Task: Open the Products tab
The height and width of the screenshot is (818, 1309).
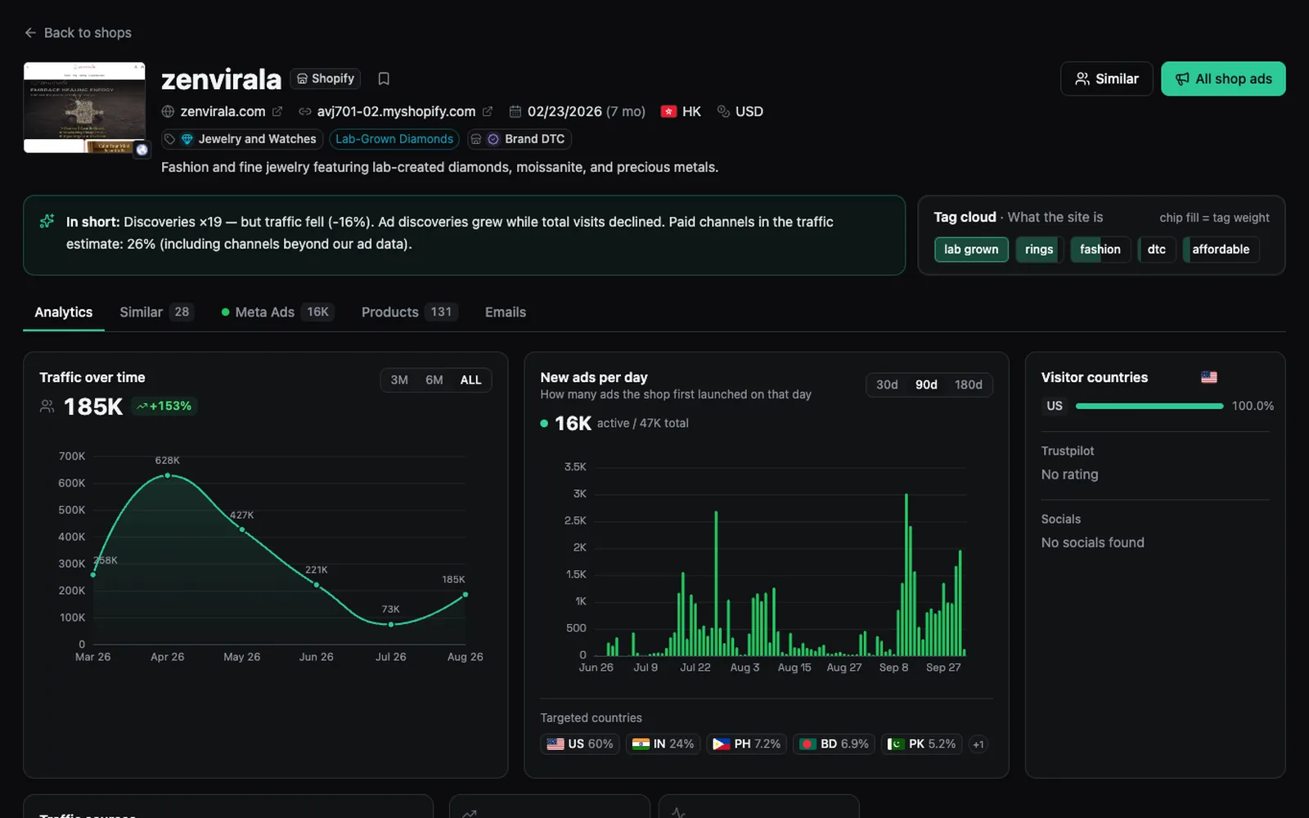Action: pos(410,312)
